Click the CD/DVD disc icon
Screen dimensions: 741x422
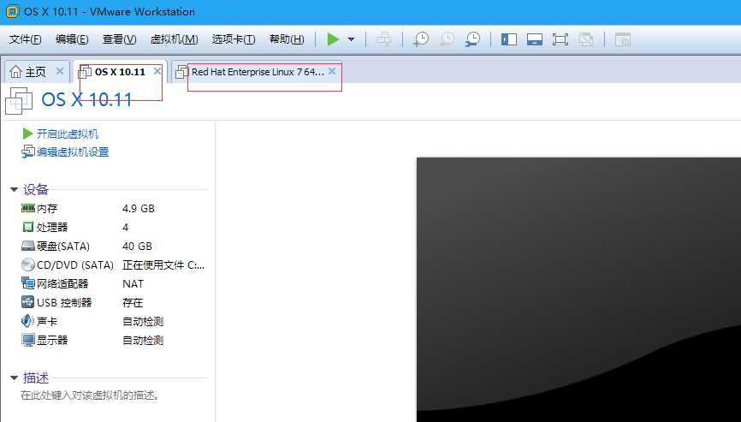point(28,264)
